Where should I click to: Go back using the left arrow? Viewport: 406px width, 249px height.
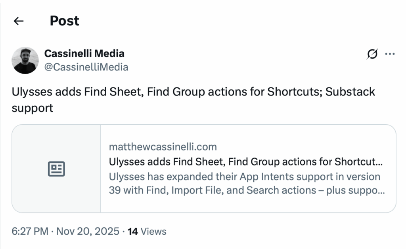tap(19, 21)
